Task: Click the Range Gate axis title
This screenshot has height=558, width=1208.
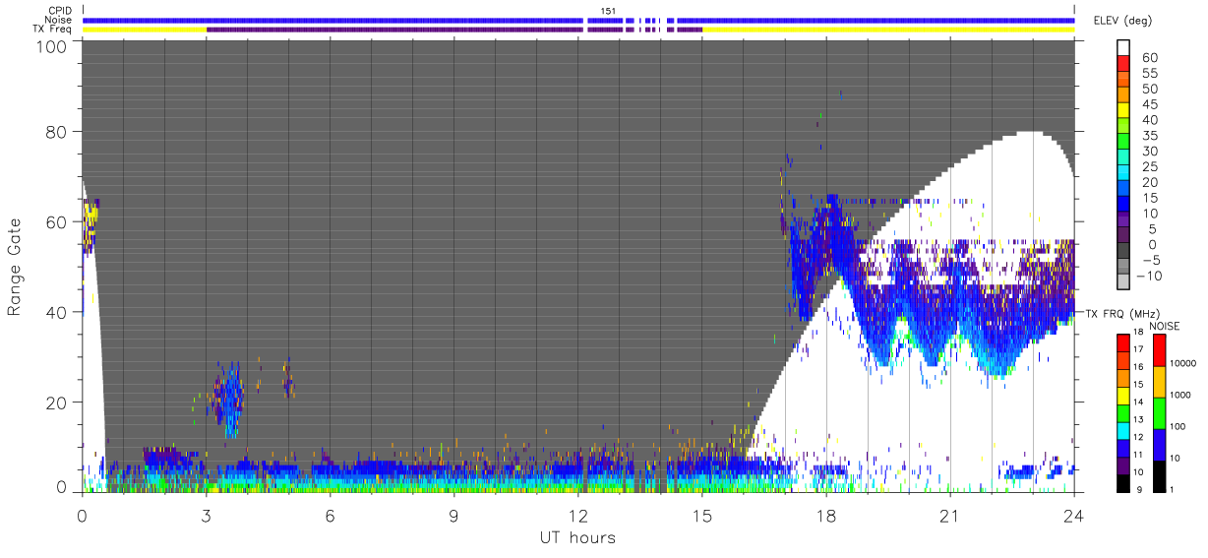Action: pos(15,266)
